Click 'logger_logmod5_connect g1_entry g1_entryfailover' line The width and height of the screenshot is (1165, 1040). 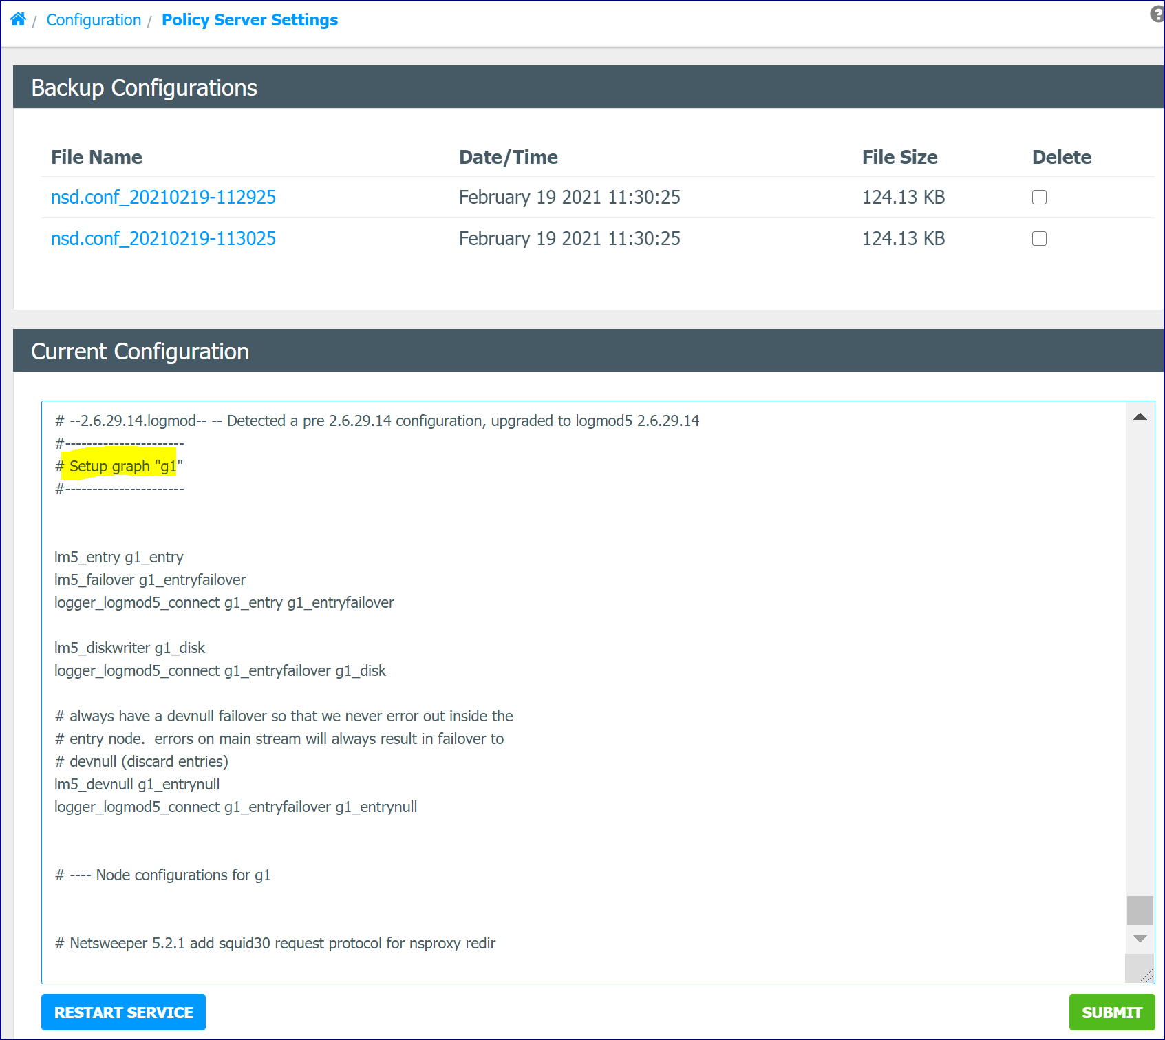224,602
